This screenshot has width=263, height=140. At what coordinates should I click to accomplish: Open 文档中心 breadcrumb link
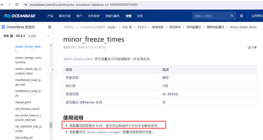click(69, 27)
